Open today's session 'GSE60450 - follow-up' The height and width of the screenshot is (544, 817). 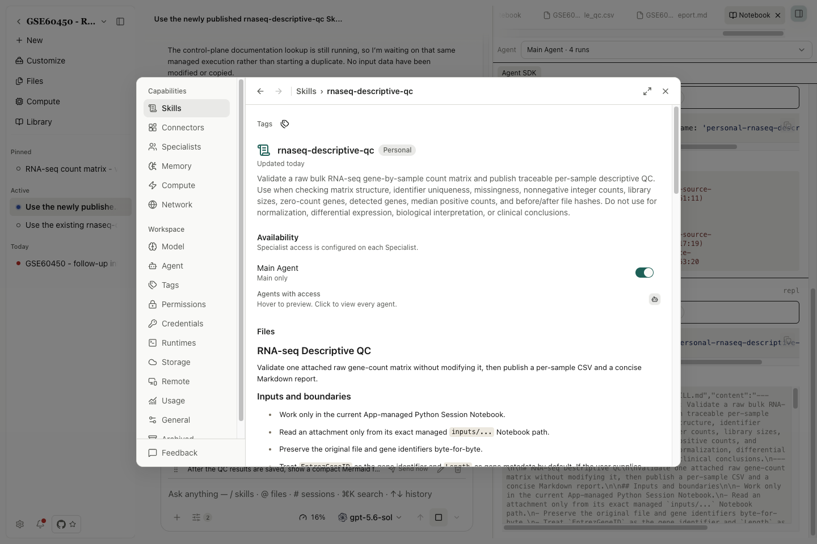click(70, 263)
